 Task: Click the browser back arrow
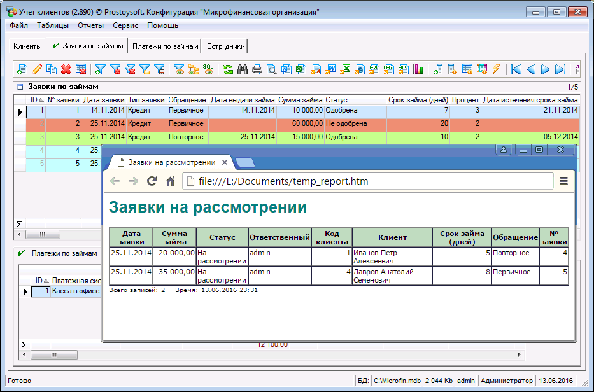(x=115, y=181)
